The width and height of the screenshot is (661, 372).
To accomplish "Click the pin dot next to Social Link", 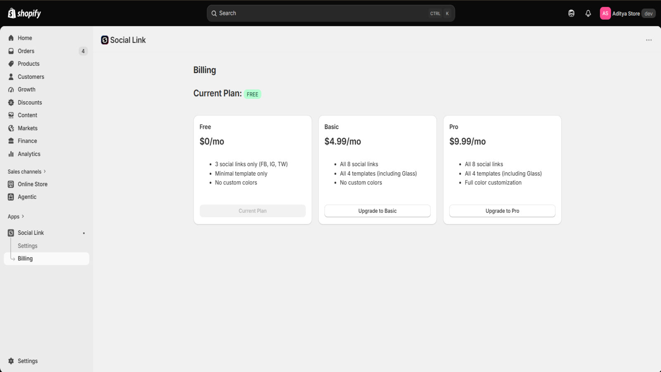I will point(84,233).
